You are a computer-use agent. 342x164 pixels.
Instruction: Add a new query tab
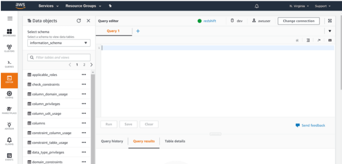coord(138,31)
